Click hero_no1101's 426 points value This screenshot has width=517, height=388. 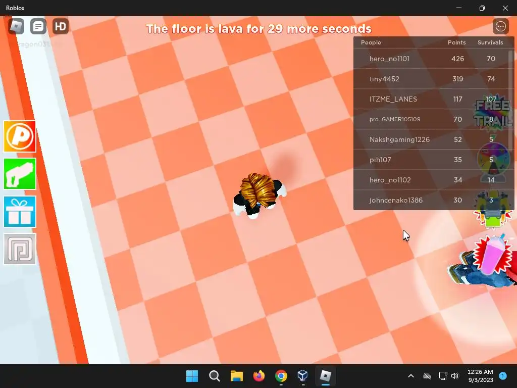(x=457, y=59)
